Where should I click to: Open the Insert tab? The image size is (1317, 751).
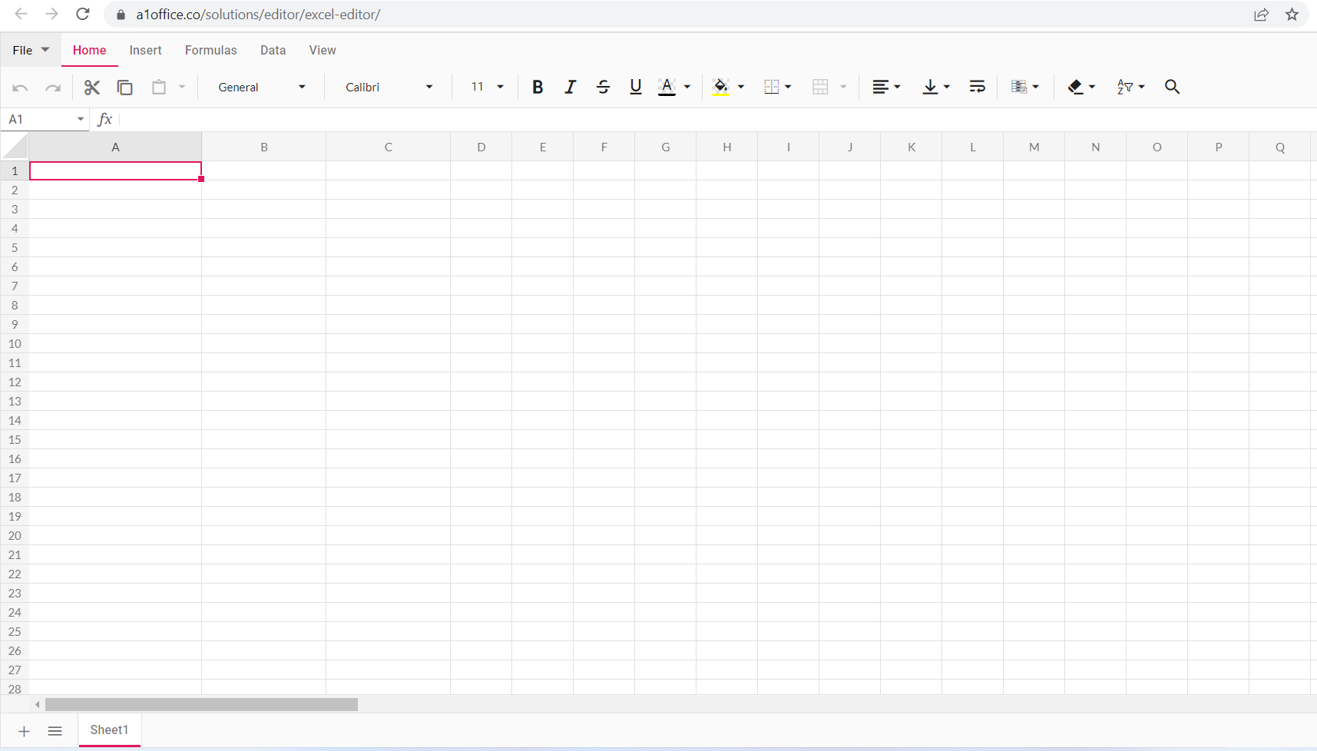click(x=145, y=50)
